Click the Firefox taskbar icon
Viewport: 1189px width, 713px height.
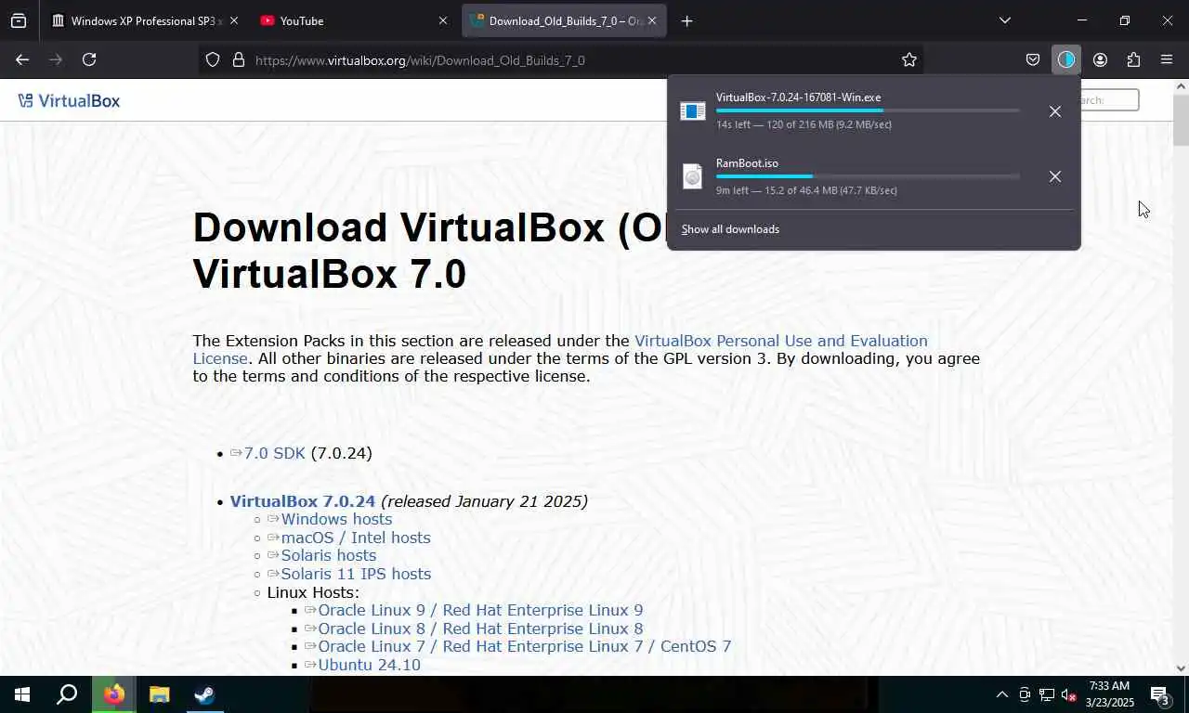pyautogui.click(x=114, y=694)
